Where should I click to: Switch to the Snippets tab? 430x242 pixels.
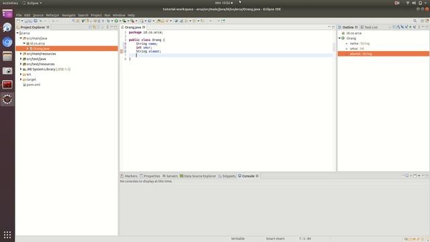click(x=227, y=176)
